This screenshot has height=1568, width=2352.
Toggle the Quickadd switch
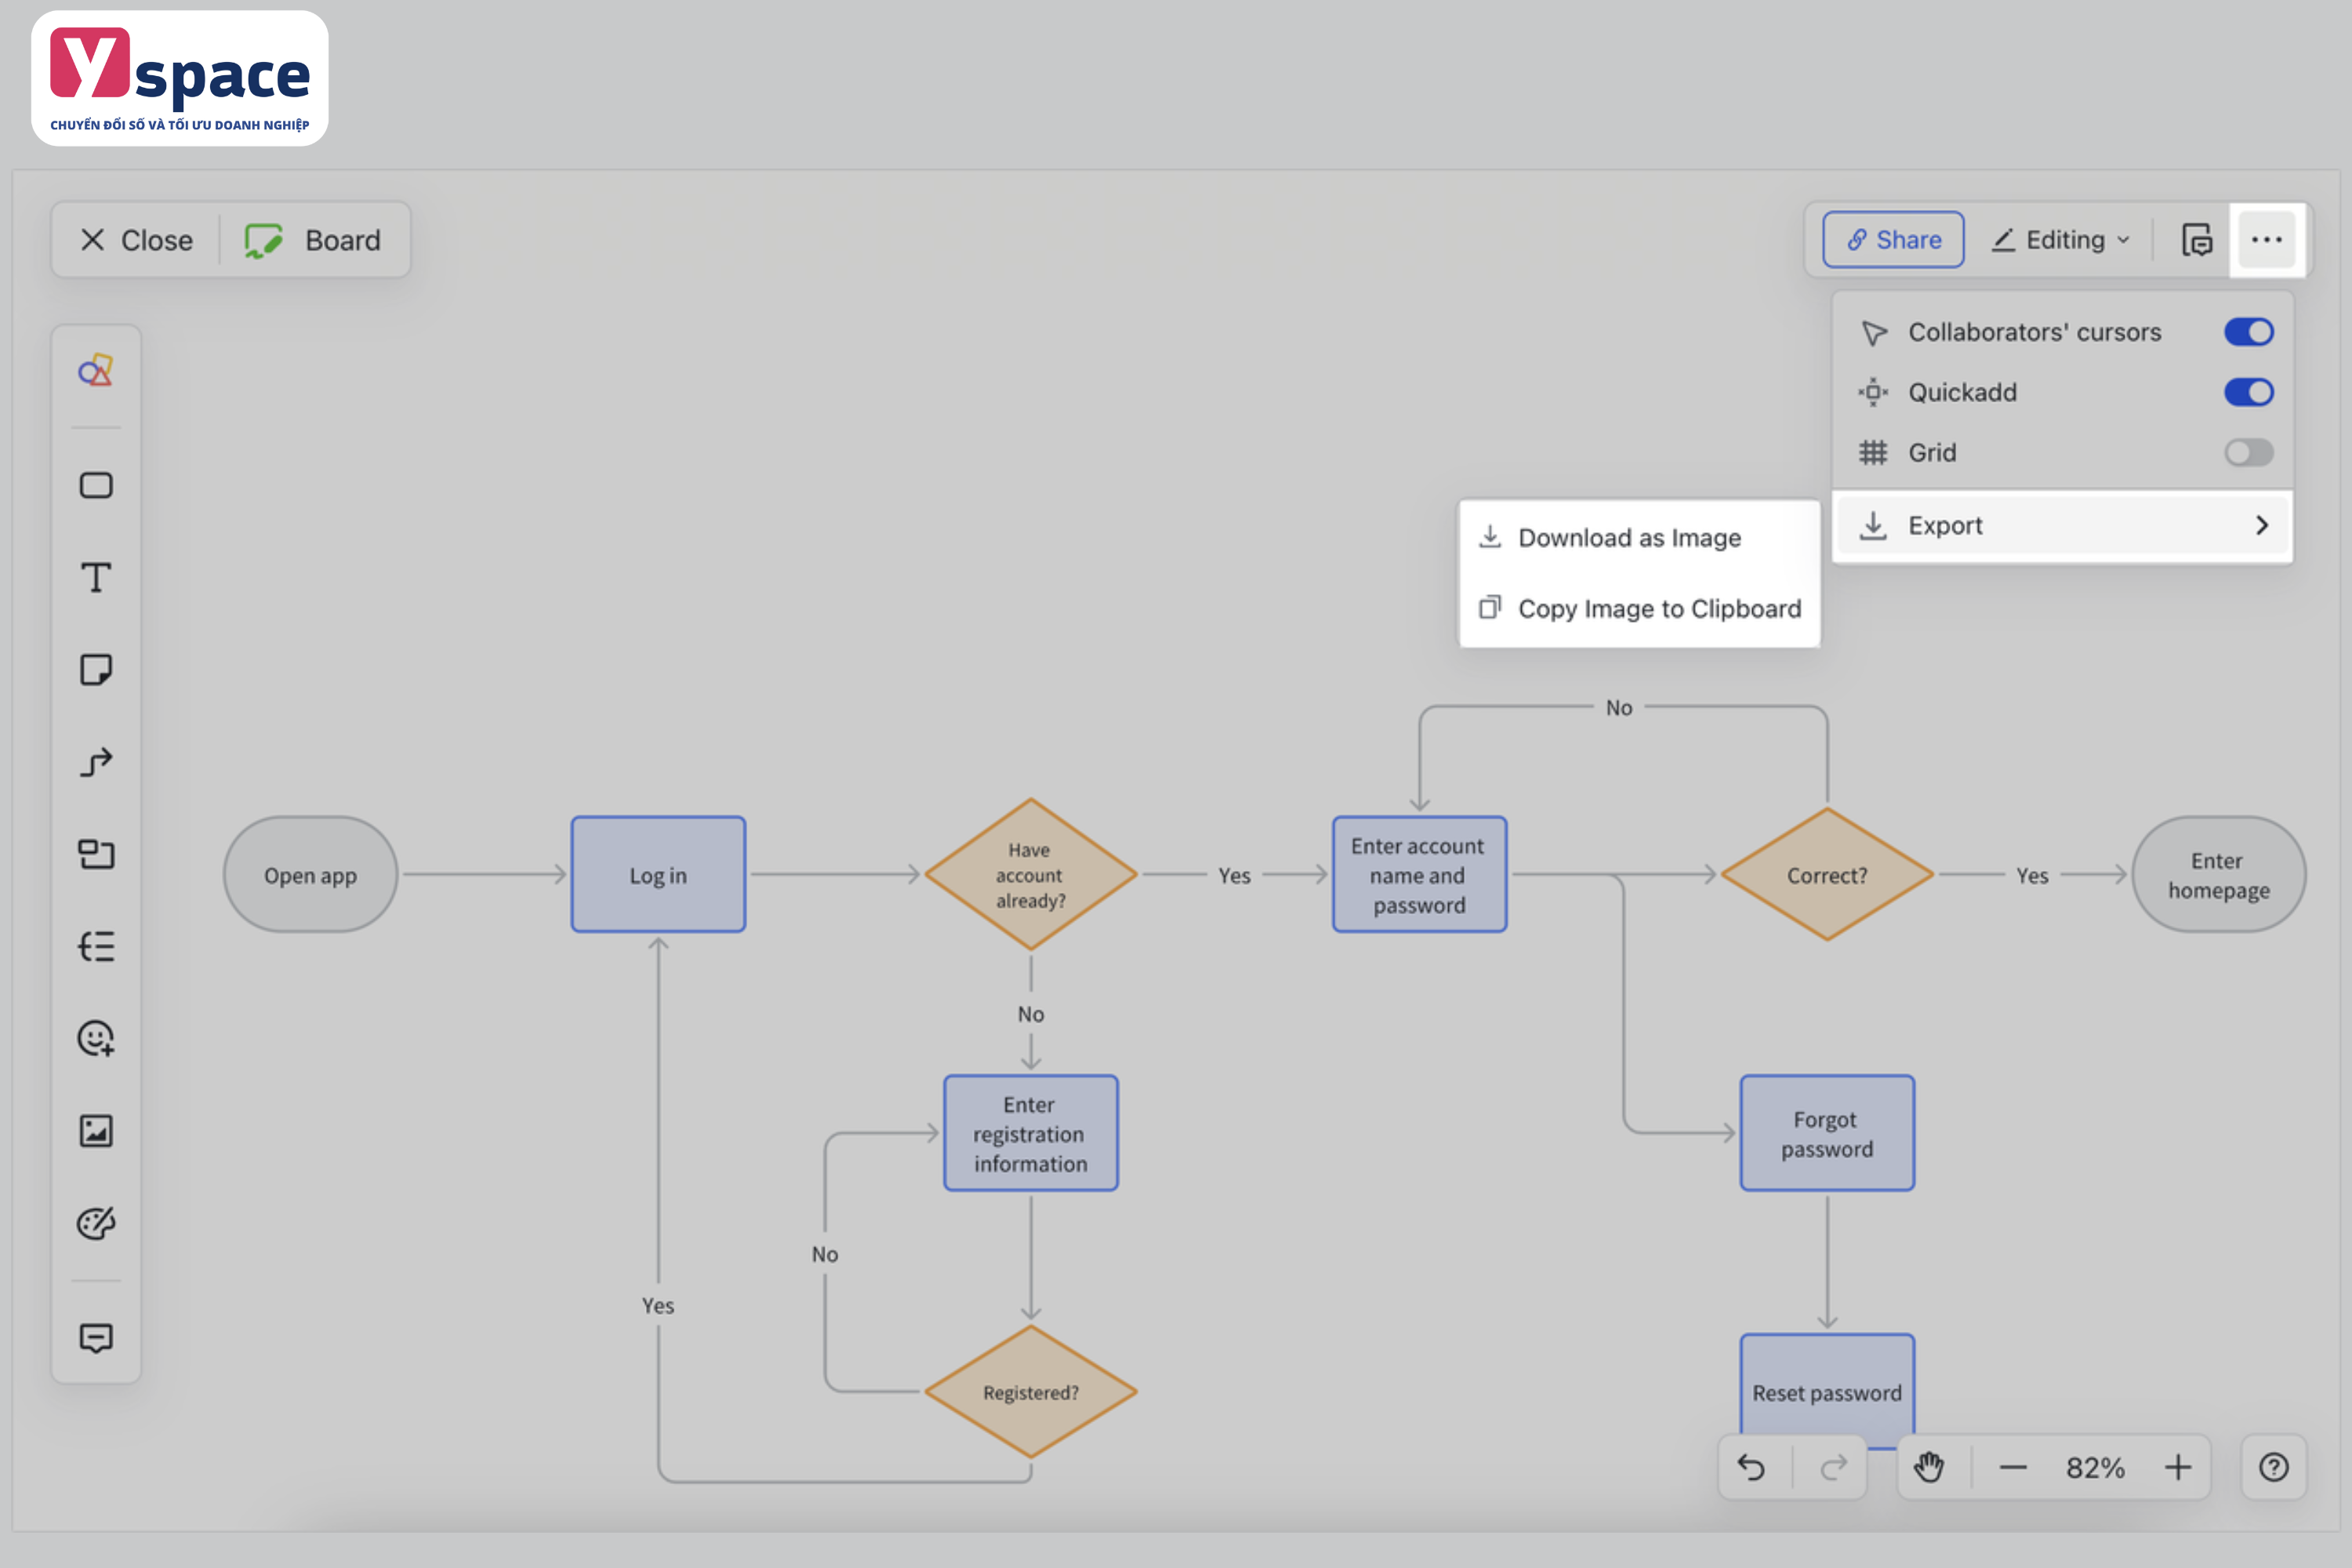(x=2248, y=392)
